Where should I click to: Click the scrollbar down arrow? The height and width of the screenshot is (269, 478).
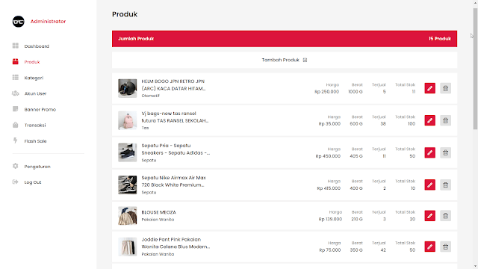coord(475,266)
